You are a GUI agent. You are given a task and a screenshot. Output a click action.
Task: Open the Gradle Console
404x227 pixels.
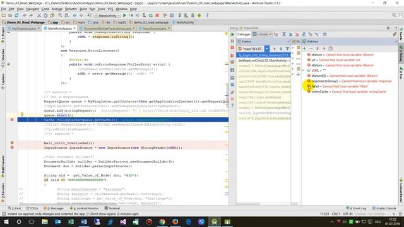tap(384, 208)
